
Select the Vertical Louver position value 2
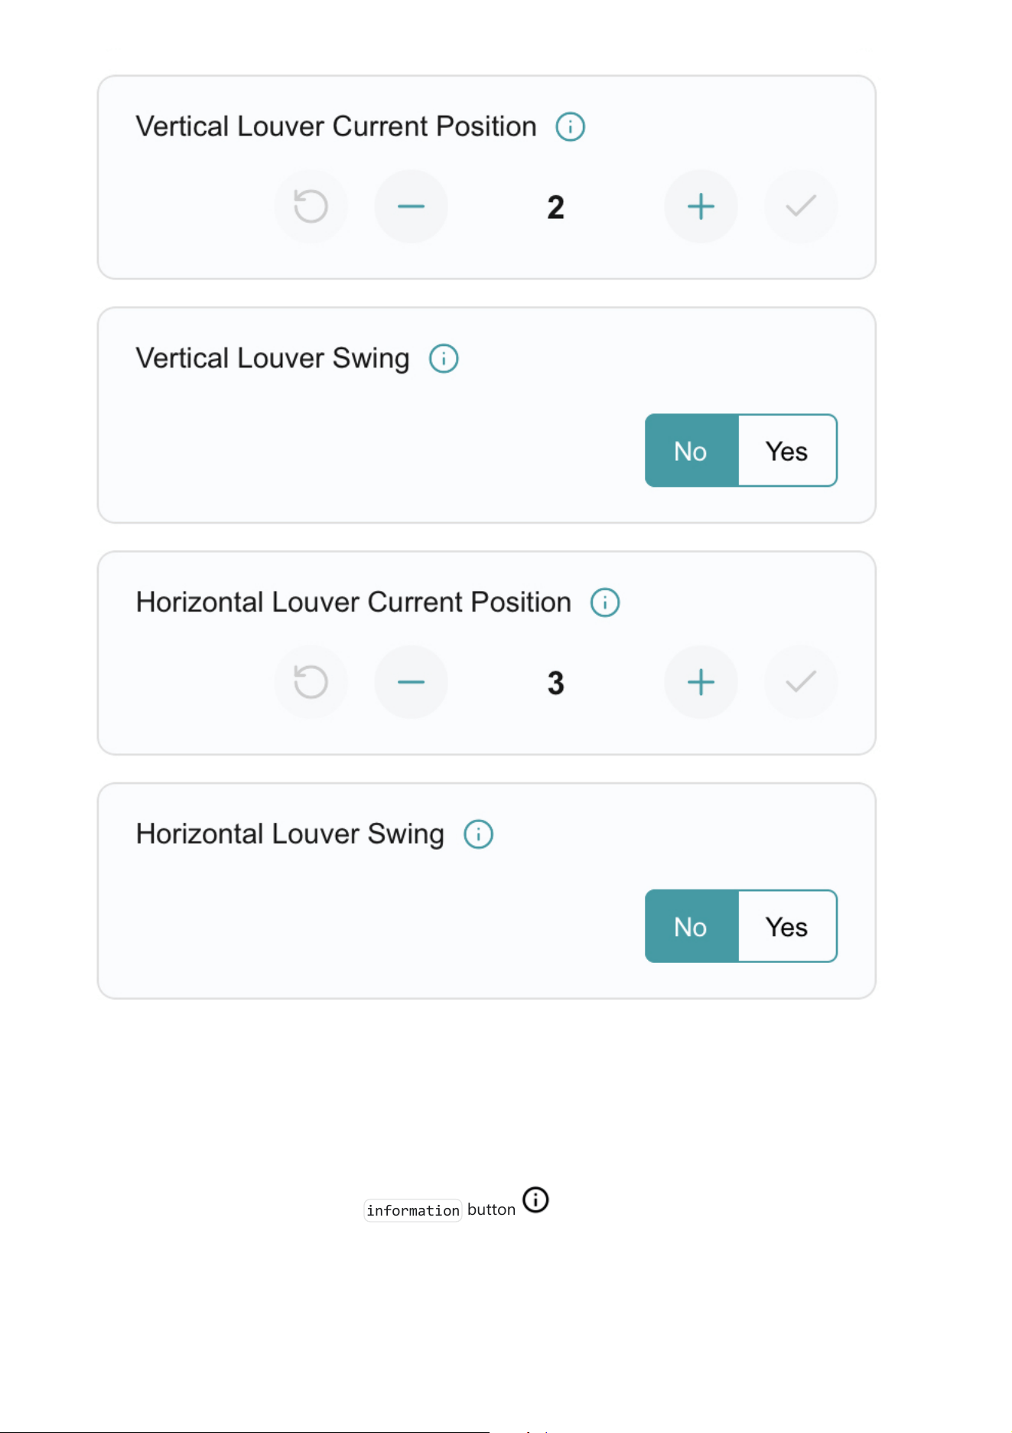556,207
